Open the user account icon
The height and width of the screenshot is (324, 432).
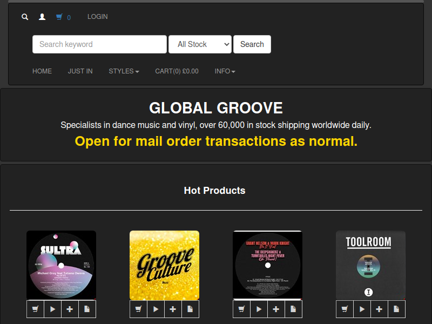point(42,17)
